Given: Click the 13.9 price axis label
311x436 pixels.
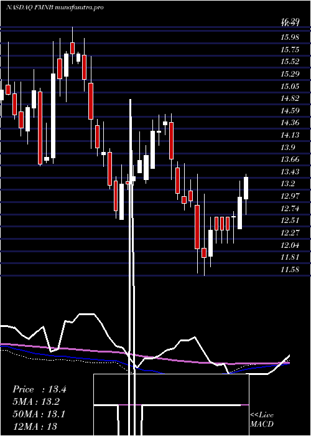Looking at the screenshot, I should click(288, 147).
